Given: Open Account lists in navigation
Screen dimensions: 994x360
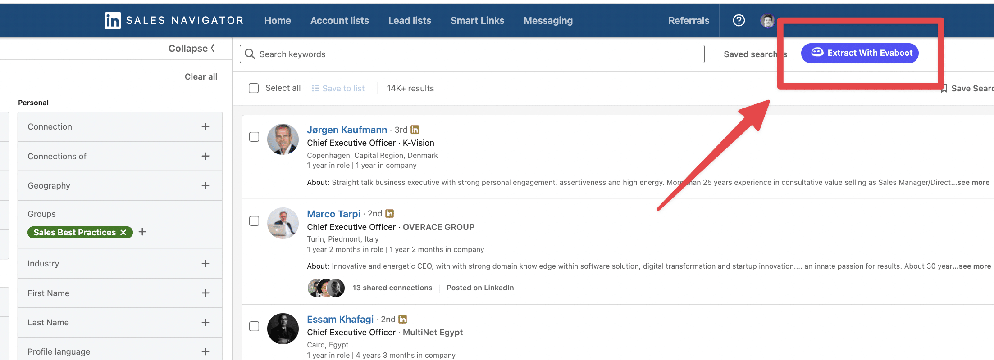Looking at the screenshot, I should (340, 20).
